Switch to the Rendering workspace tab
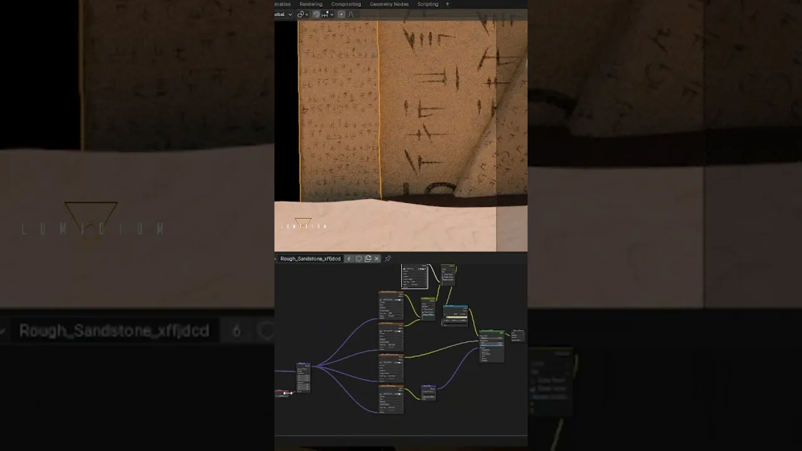This screenshot has width=802, height=451. point(311,4)
